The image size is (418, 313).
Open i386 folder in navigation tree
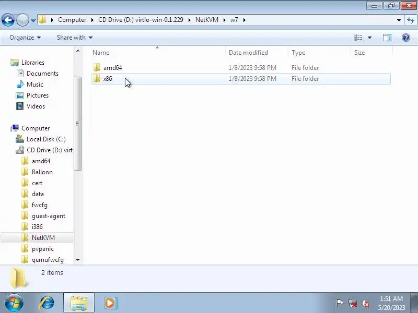pos(37,227)
